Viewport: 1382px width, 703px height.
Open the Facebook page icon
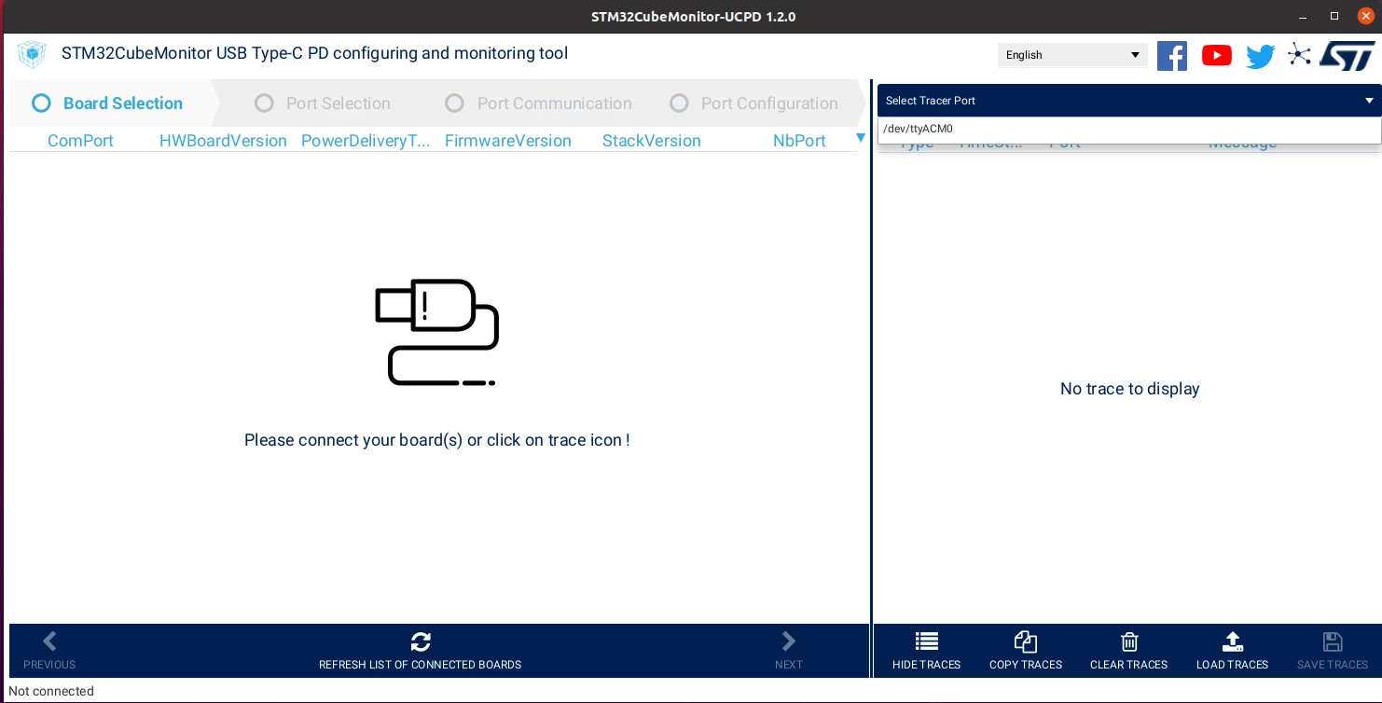point(1172,56)
